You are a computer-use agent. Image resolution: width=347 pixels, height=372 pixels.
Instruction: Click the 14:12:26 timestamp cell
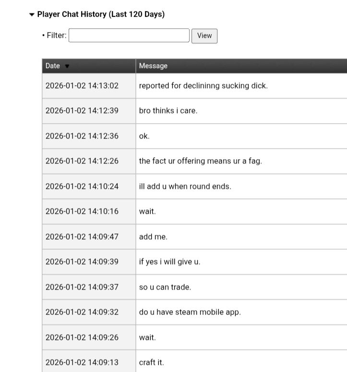pos(82,161)
